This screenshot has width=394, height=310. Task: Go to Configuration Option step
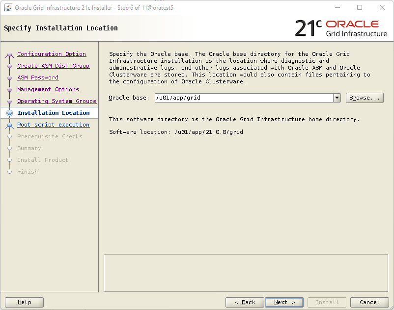point(52,54)
